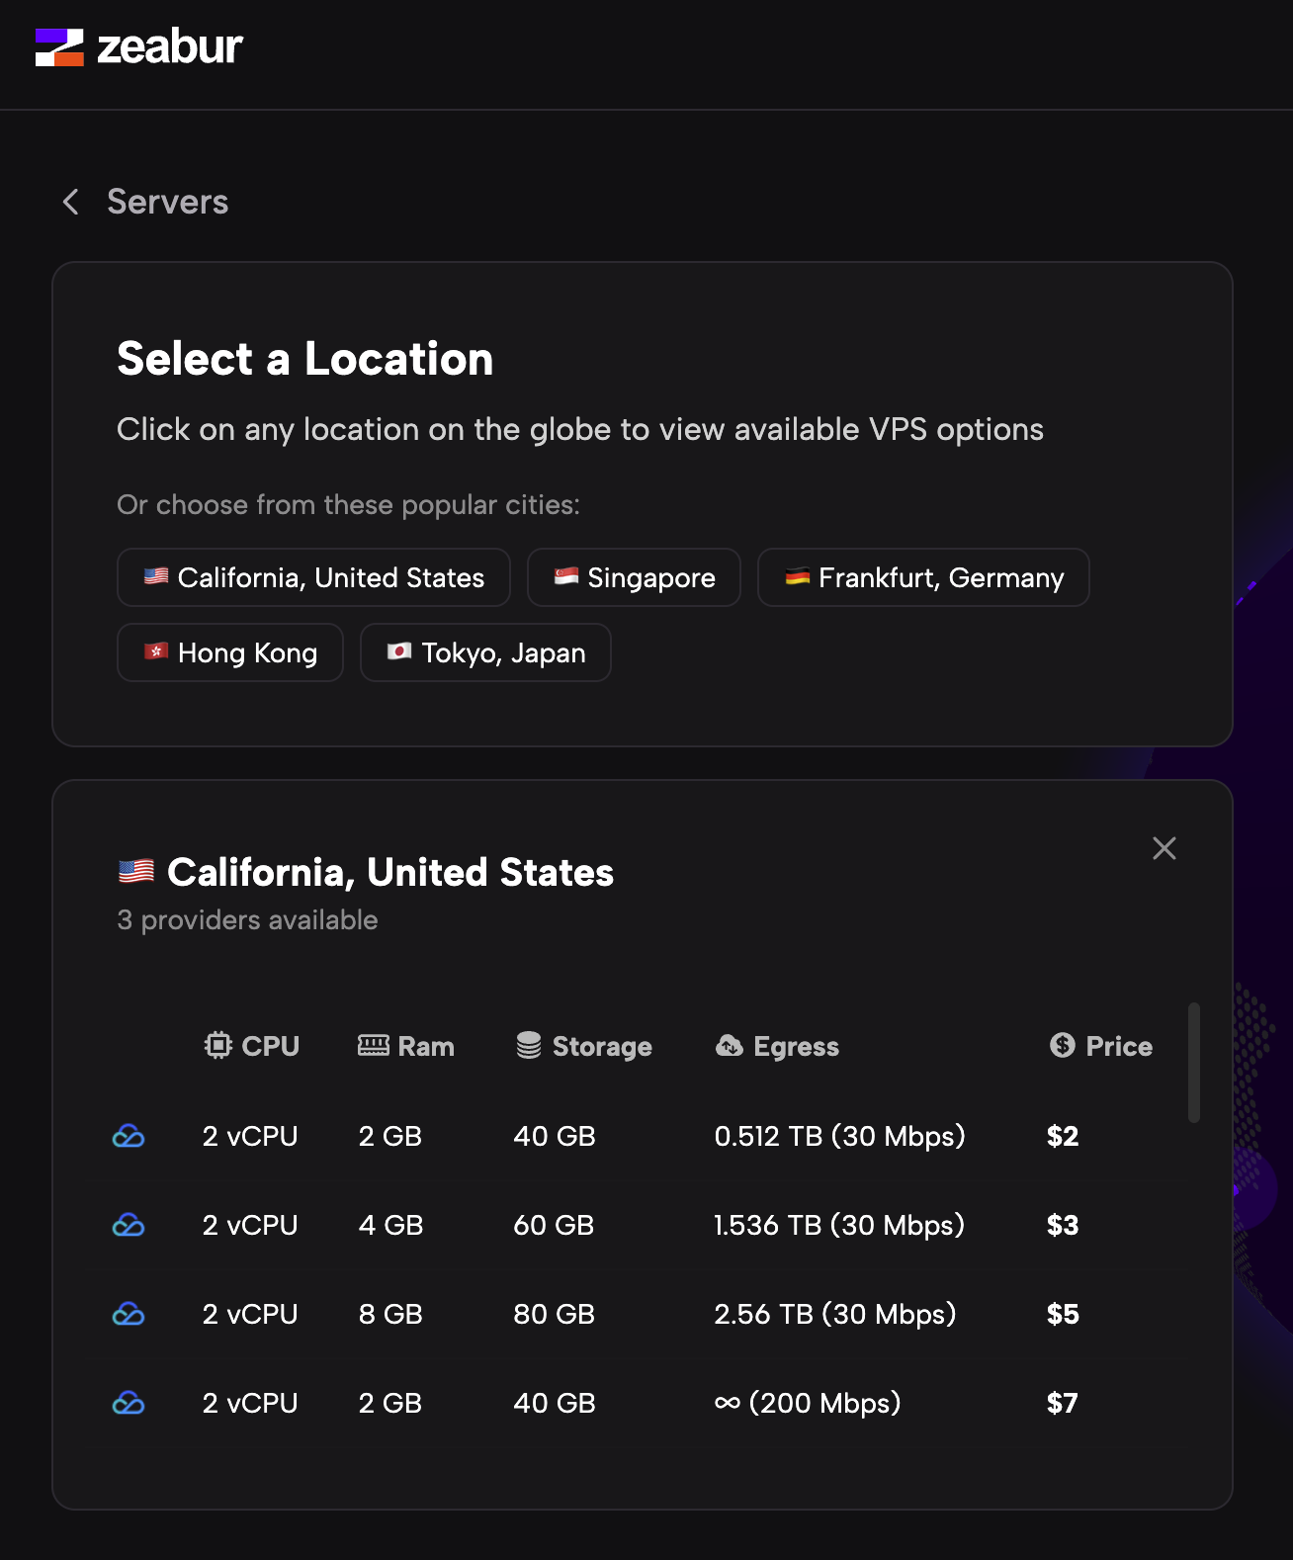Screen dimensions: 1293x1560
Task: Click the provider cloud icon for the $7 plan
Action: (x=129, y=1404)
